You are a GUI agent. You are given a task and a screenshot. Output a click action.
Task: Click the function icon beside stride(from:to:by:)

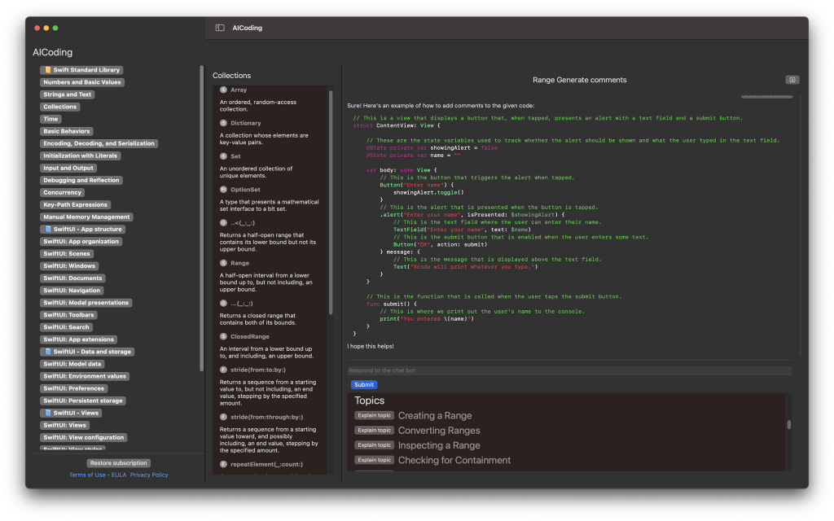(223, 370)
